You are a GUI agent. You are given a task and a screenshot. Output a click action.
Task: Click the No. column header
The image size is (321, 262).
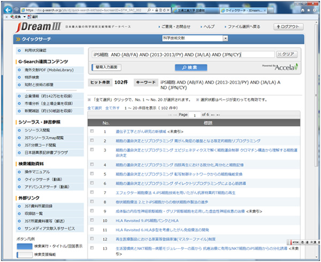coord(106,123)
